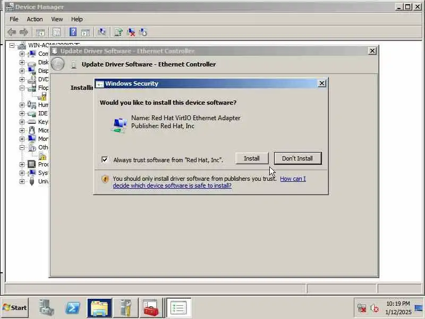Image resolution: width=425 pixels, height=319 pixels.
Task: Open link about safe device software
Action: click(x=209, y=182)
